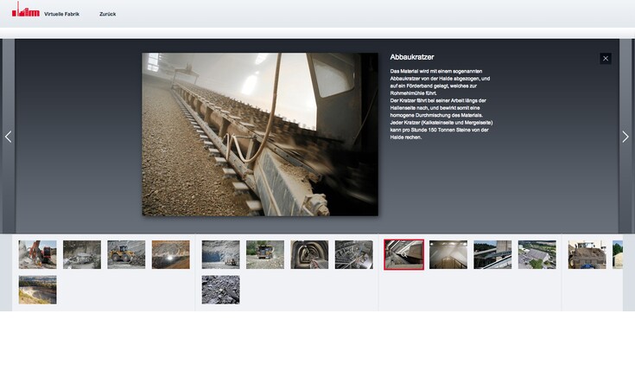Click the large Abbaukratzer scraper photo
This screenshot has width=635, height=390.
(x=260, y=134)
